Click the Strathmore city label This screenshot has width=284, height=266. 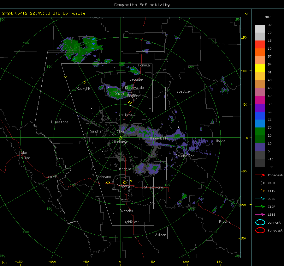tap(153, 187)
